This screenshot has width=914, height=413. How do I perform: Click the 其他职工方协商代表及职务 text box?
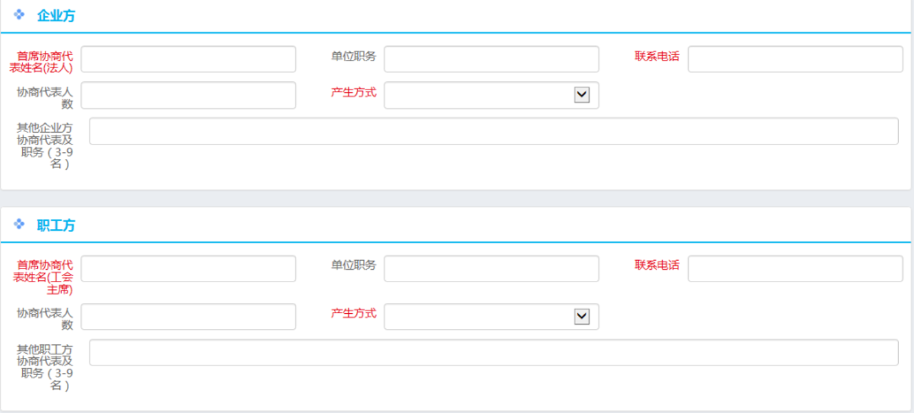pos(493,352)
